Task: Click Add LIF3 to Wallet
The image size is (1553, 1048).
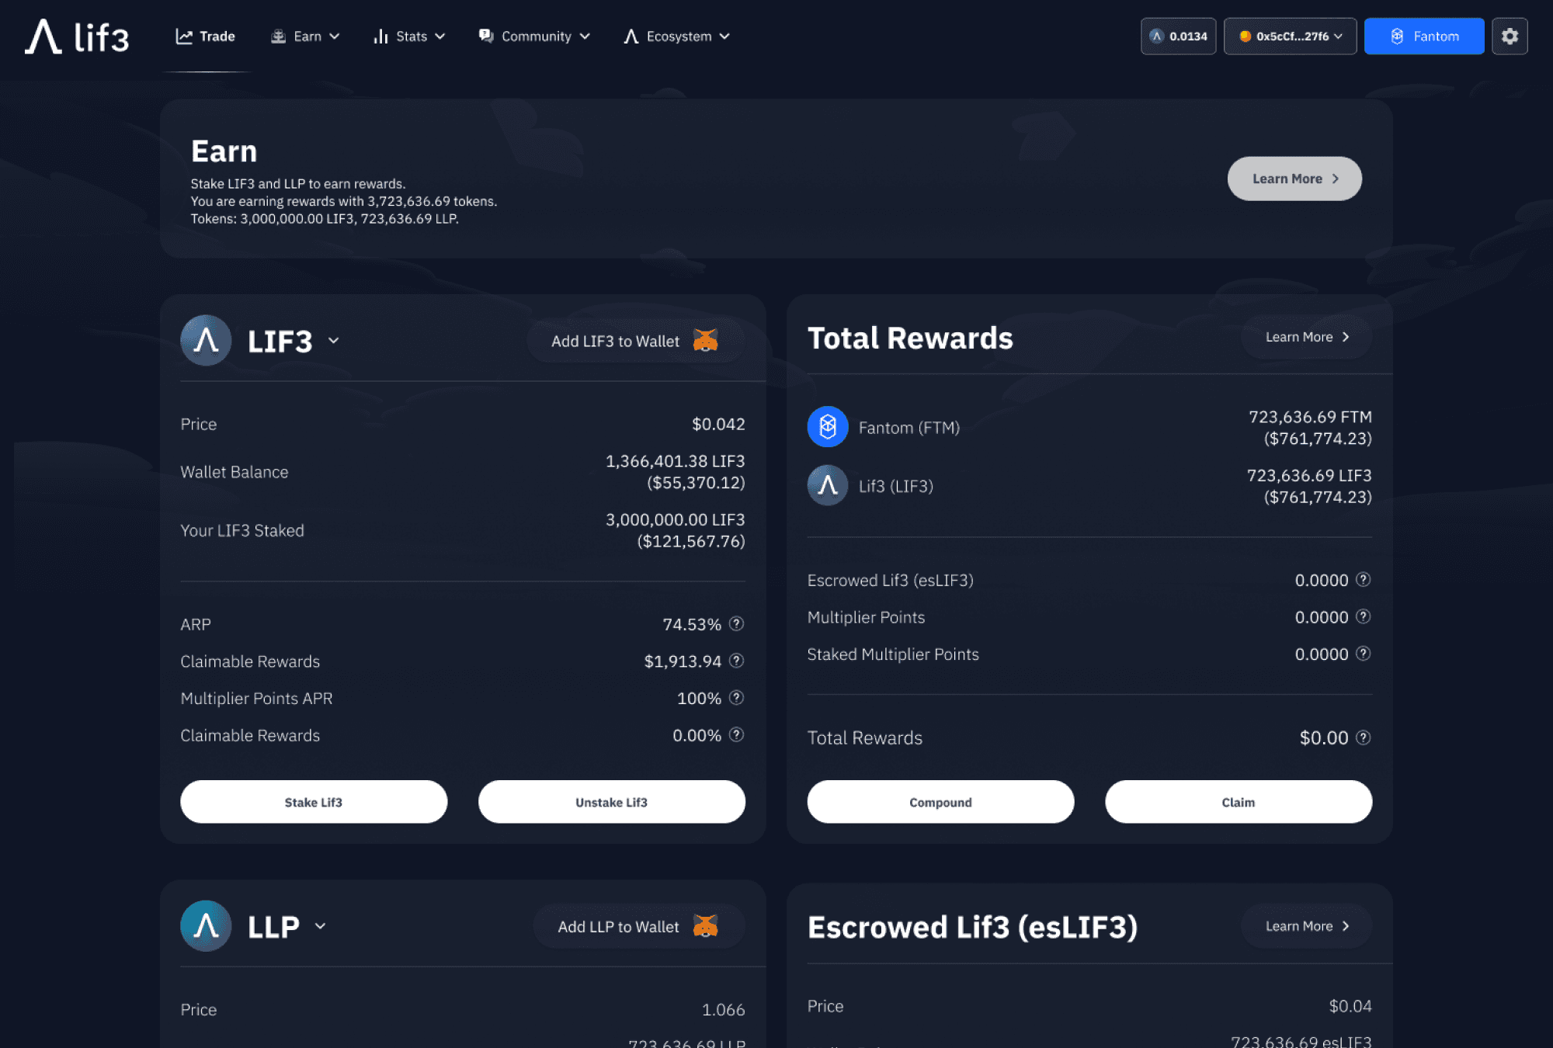Action: pyautogui.click(x=635, y=341)
